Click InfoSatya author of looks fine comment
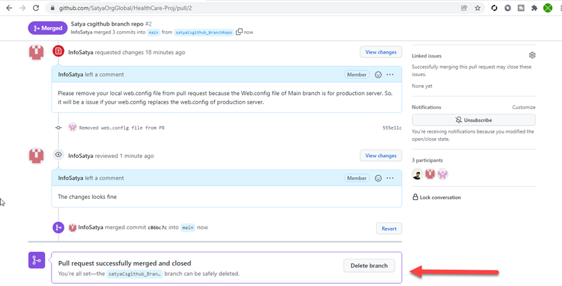Viewport: 562px width, 286px height. tap(71, 178)
